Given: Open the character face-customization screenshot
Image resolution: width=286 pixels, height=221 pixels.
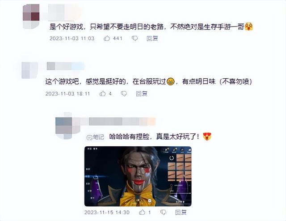Looking at the screenshot, I should 138,176.
